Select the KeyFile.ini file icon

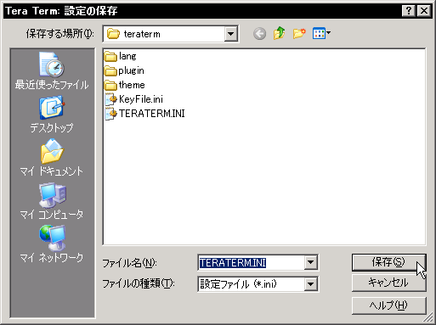pos(110,99)
